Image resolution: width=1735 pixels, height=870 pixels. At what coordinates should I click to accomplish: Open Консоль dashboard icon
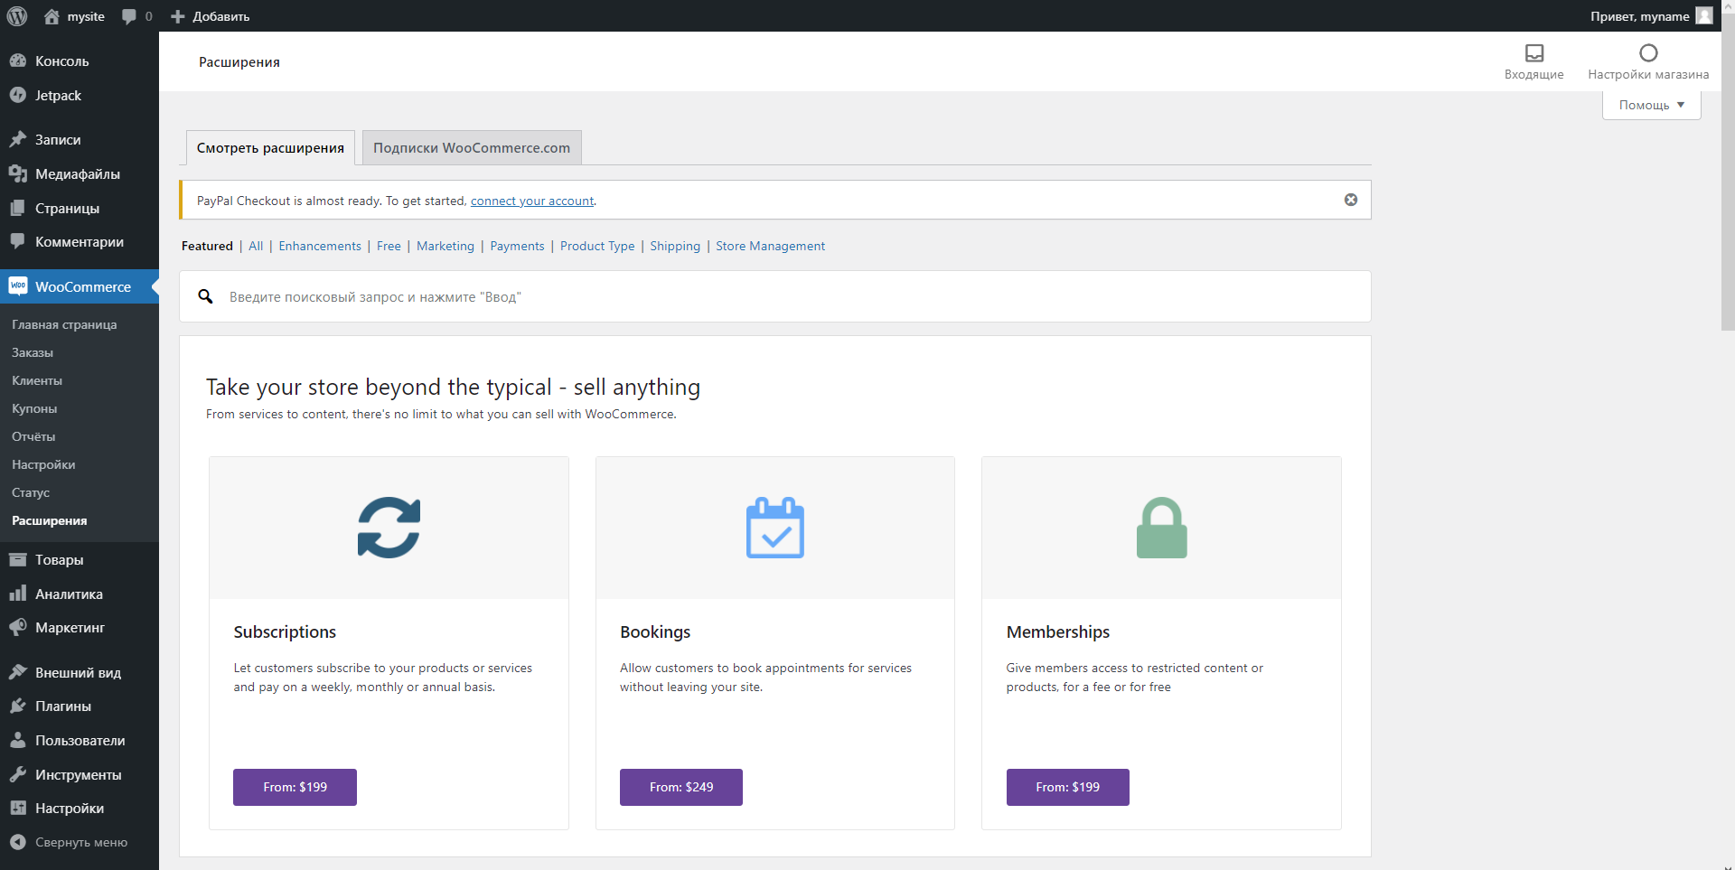(x=17, y=61)
